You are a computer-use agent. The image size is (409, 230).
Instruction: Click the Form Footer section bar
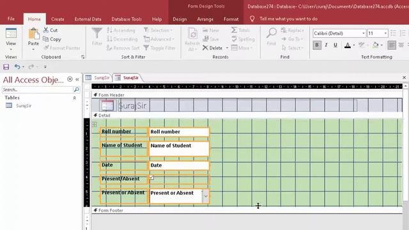[x=247, y=210]
